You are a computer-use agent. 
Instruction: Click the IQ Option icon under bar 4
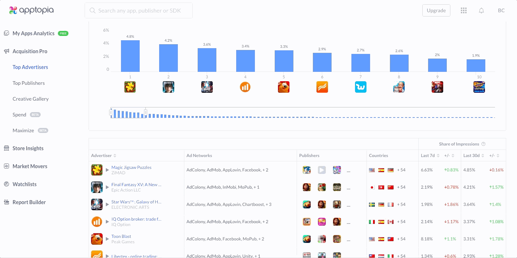pos(245,87)
